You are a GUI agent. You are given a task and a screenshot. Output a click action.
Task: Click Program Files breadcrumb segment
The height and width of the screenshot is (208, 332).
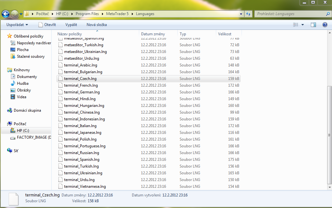(x=87, y=14)
